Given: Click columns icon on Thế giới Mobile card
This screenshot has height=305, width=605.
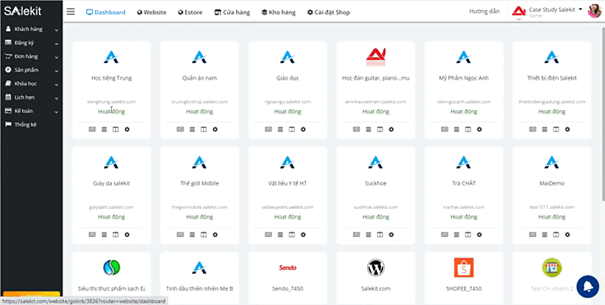Looking at the screenshot, I should (x=203, y=234).
